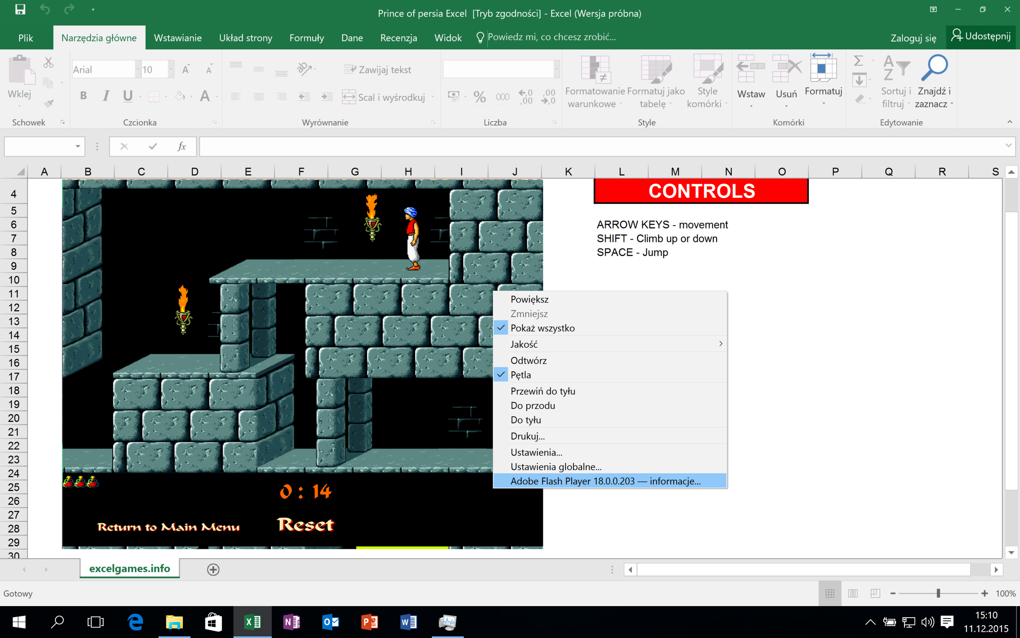
Task: Expand the formula bar chevron
Action: [1008, 146]
